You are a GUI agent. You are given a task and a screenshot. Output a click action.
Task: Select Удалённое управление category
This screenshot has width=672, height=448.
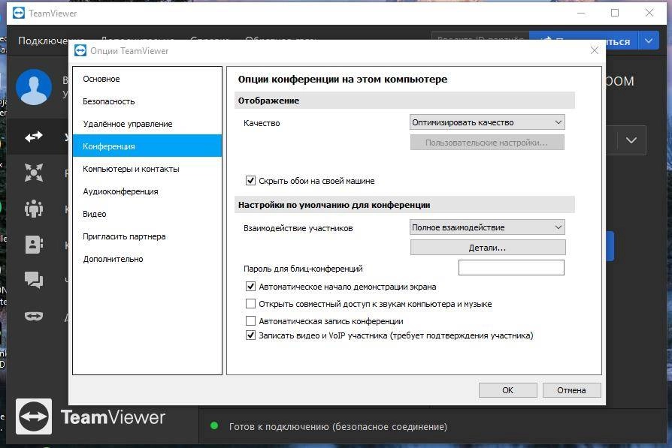(147, 124)
